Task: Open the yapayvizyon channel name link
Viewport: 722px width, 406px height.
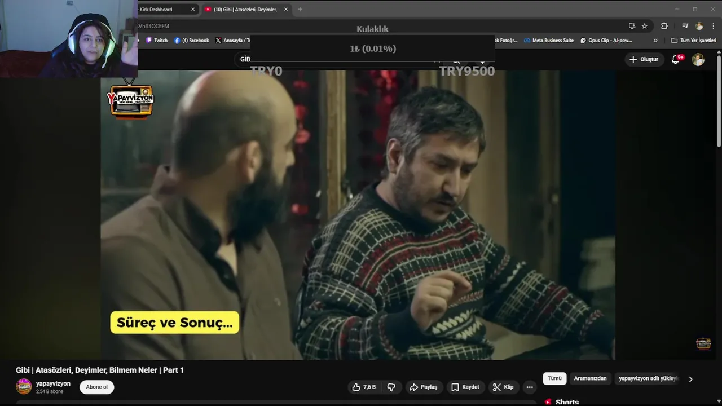Action: 53,383
